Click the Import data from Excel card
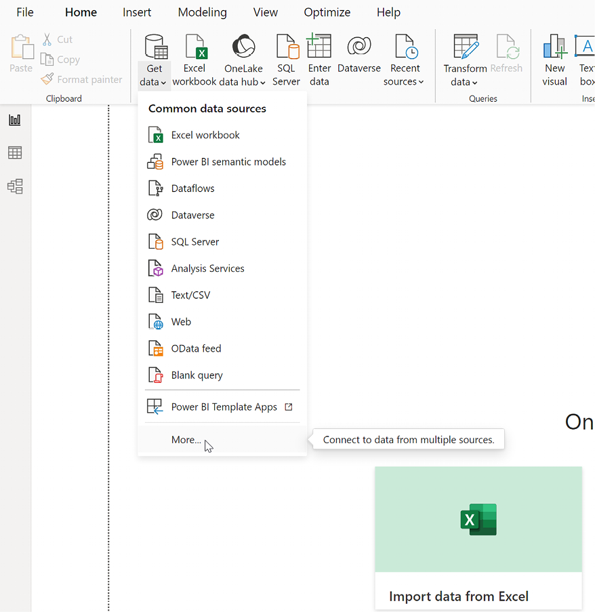This screenshot has width=595, height=612. pyautogui.click(x=478, y=538)
